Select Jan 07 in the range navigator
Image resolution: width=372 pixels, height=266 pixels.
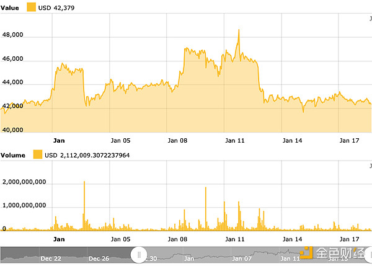click(242, 258)
